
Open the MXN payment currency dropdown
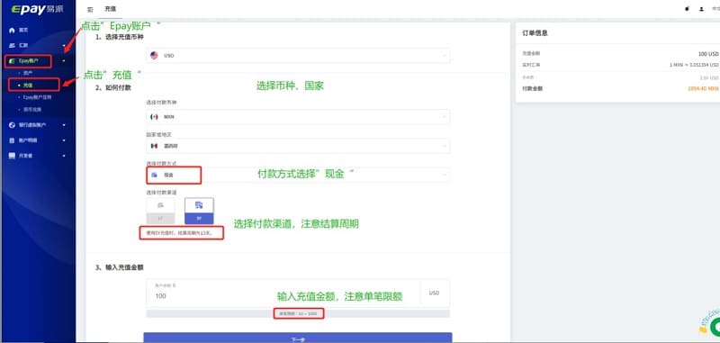click(298, 117)
